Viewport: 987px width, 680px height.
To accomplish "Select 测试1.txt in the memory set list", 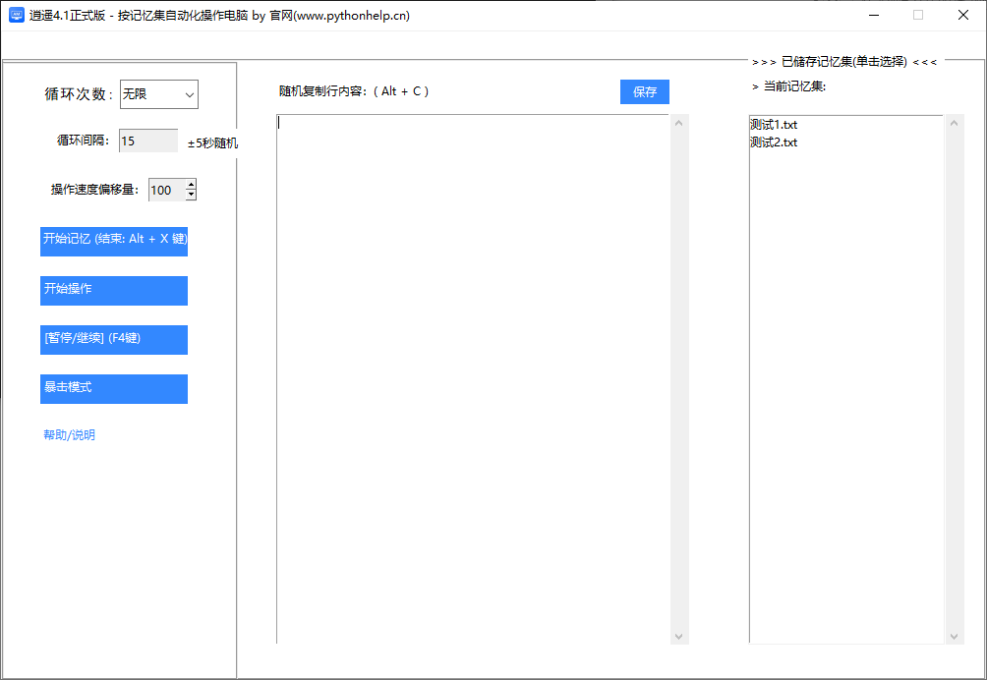I will [x=774, y=125].
